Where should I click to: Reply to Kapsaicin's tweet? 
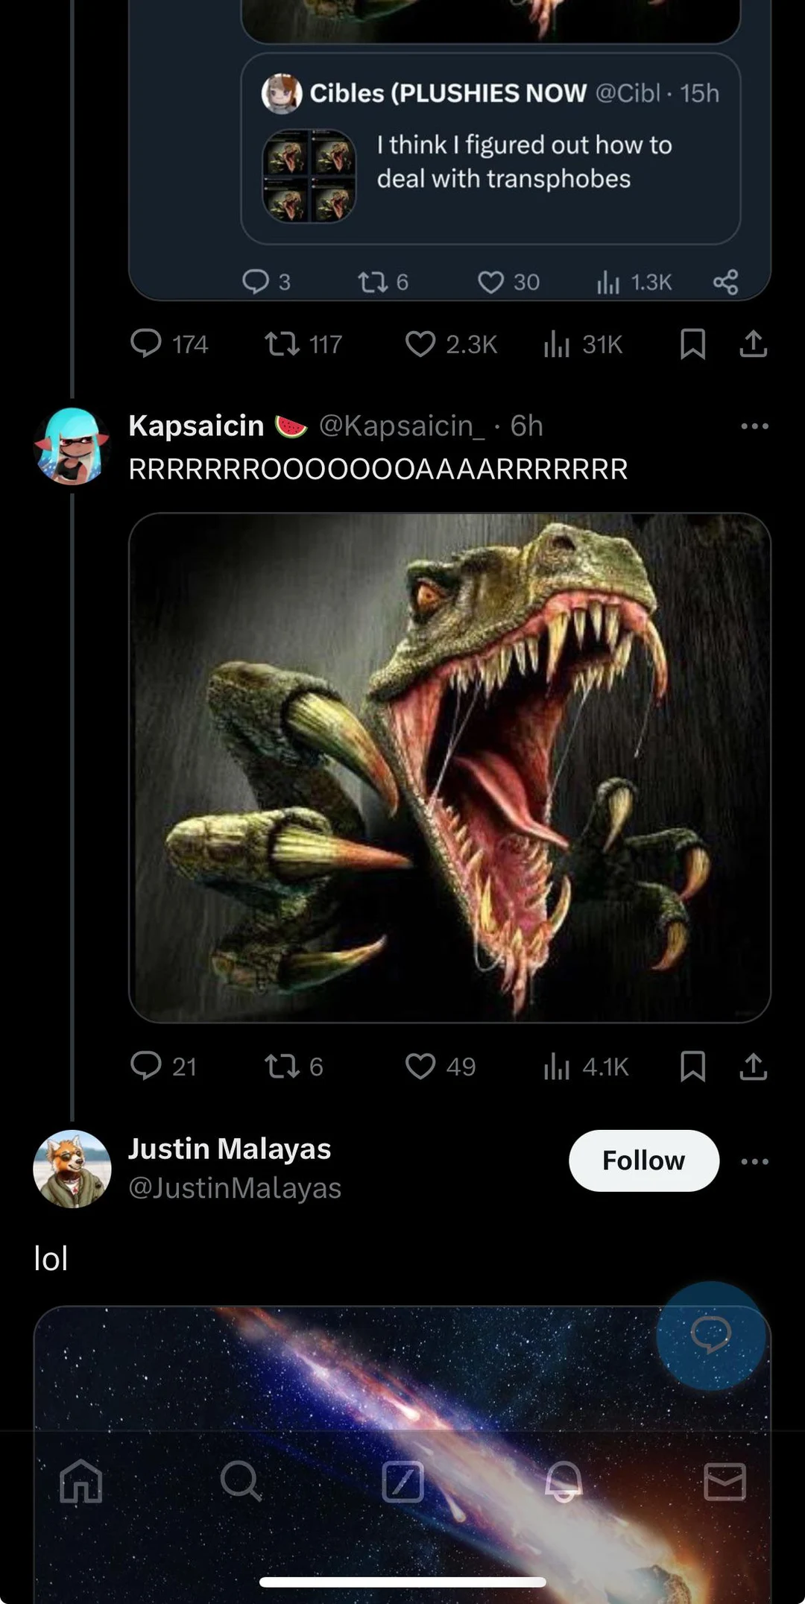[146, 1067]
